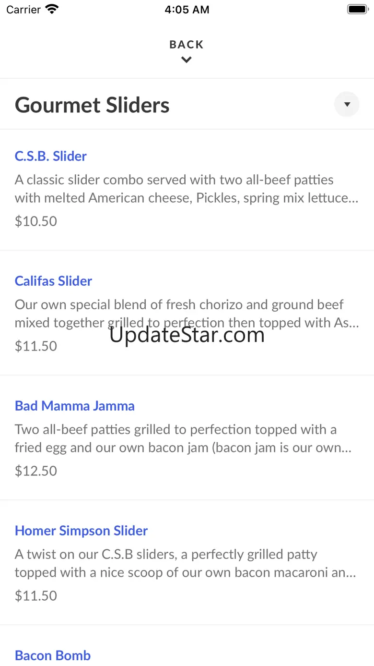
Task: Tap the BACK label at top
Action: point(187,45)
